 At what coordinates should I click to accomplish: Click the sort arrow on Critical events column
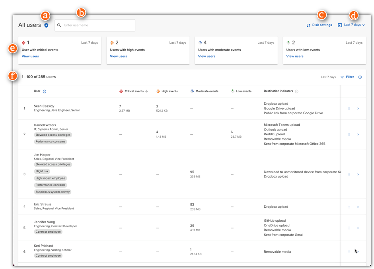click(x=146, y=91)
